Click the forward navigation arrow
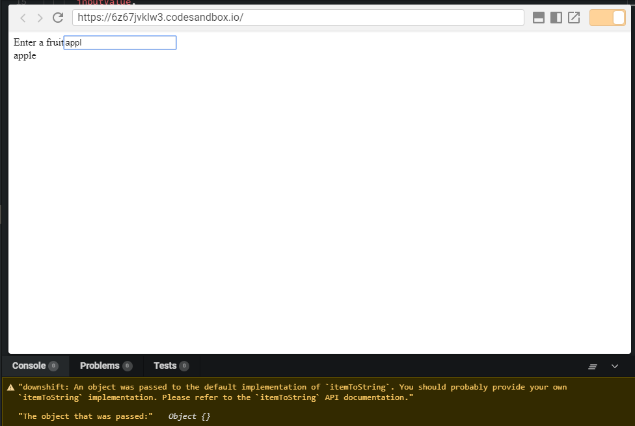Image resolution: width=635 pixels, height=426 pixels. (40, 18)
